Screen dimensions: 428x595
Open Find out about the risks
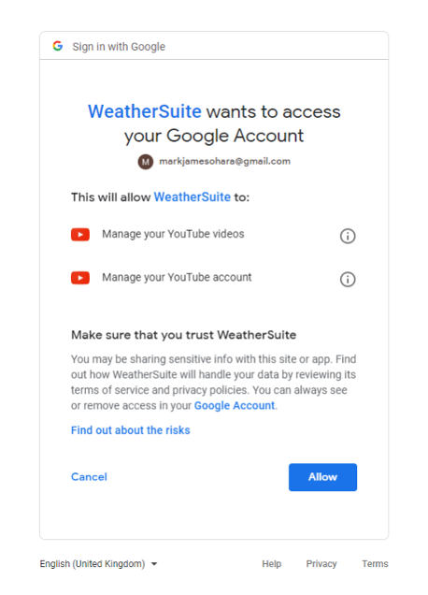tap(131, 430)
